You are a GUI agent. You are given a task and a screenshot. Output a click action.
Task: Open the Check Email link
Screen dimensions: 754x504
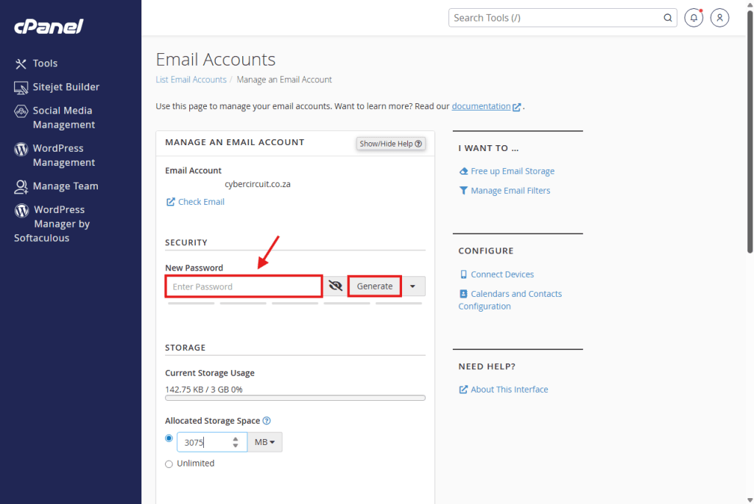tap(201, 202)
